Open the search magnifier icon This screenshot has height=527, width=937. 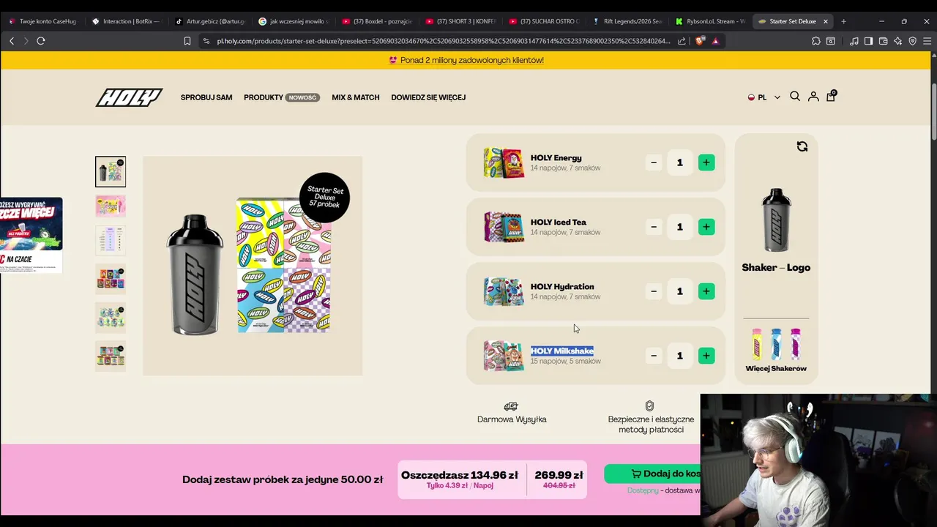(795, 97)
